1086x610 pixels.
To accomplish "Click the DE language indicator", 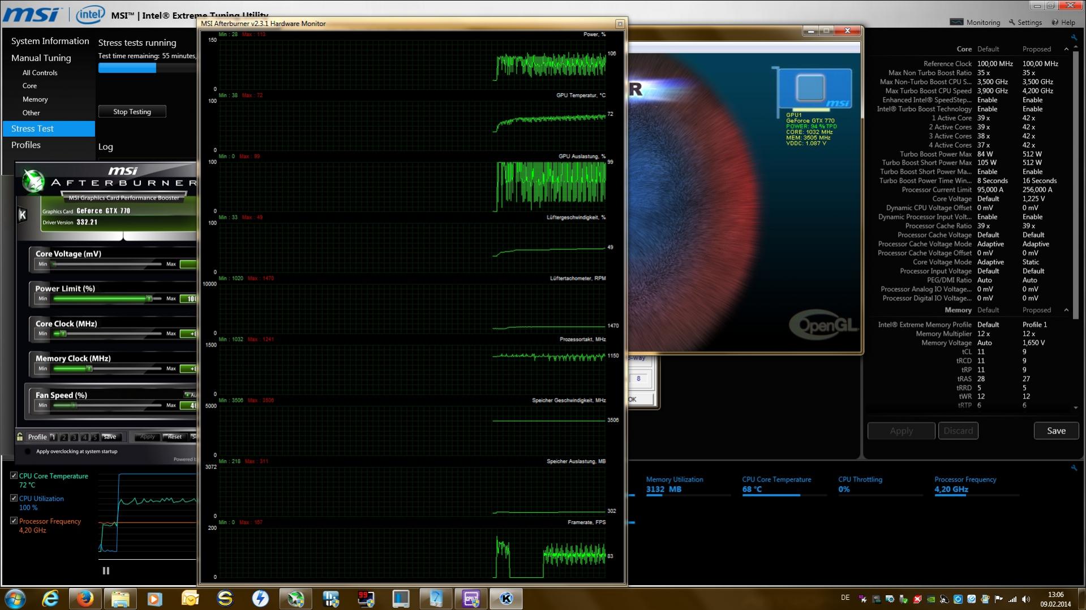I will pos(845,598).
